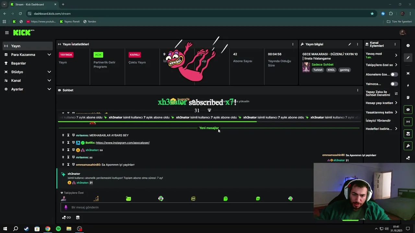Click hourglass icon on xh3nator's 'sa' message

(x=68, y=150)
